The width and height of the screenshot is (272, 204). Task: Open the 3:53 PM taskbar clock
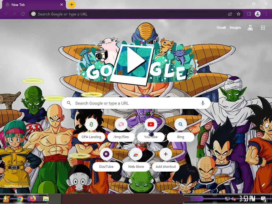pos(247,199)
